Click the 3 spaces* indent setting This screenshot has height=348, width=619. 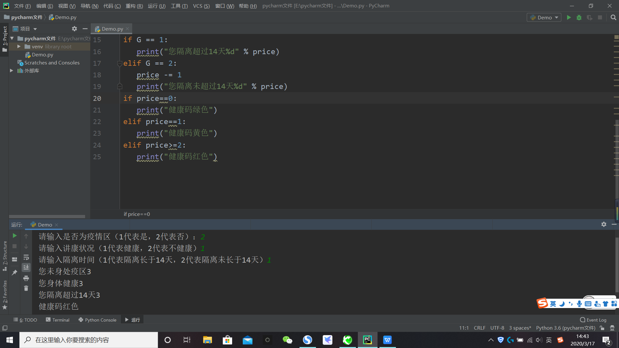(x=520, y=328)
